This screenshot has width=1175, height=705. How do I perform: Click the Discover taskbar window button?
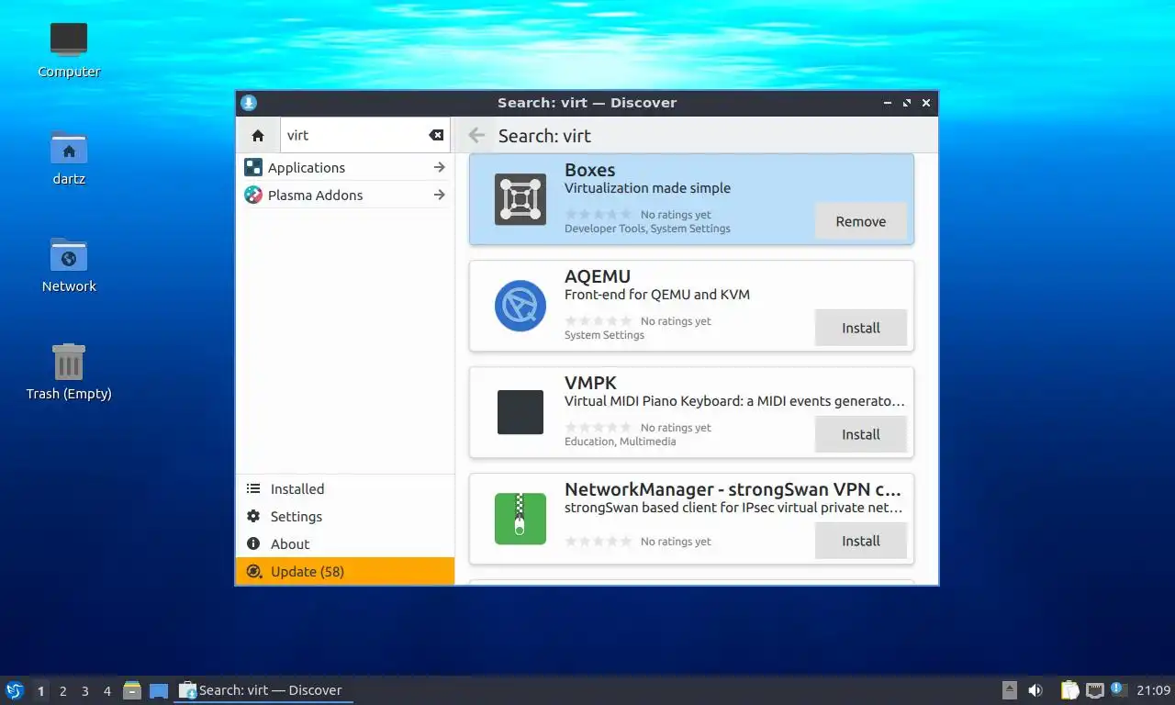click(263, 690)
